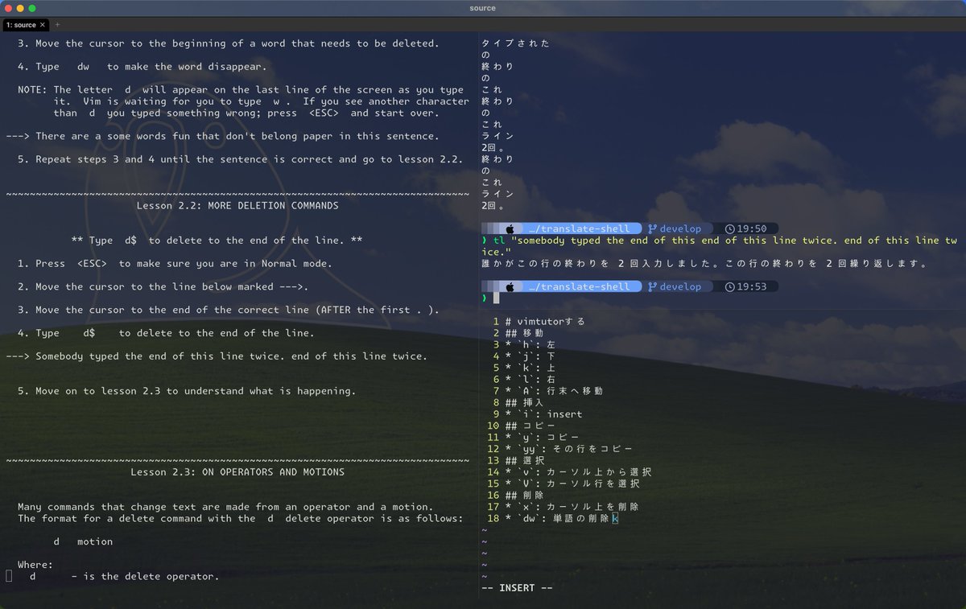Click the block cursor at the empty shell prompt
This screenshot has height=609, width=966.
click(x=497, y=298)
